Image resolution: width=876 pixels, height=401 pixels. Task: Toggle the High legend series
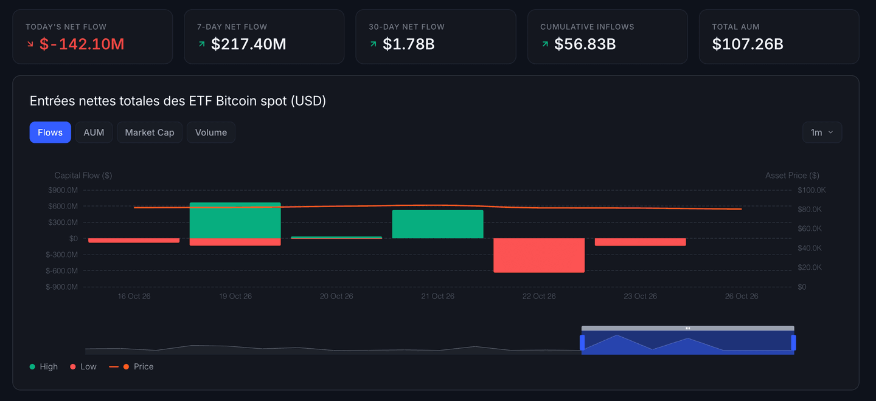(x=44, y=366)
